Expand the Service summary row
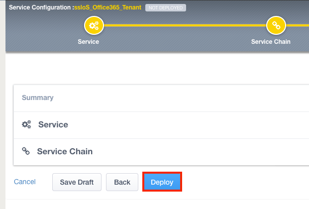 [53, 125]
